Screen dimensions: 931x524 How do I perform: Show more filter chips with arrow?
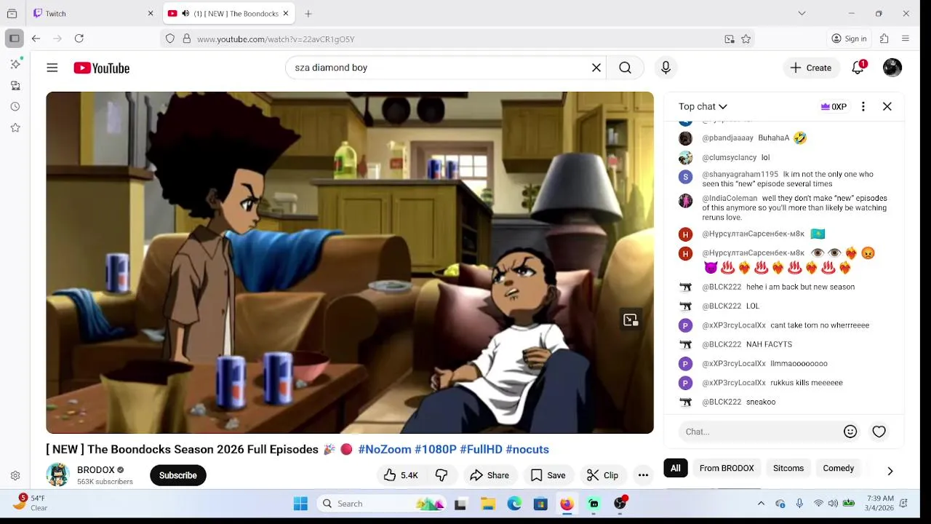pos(890,471)
